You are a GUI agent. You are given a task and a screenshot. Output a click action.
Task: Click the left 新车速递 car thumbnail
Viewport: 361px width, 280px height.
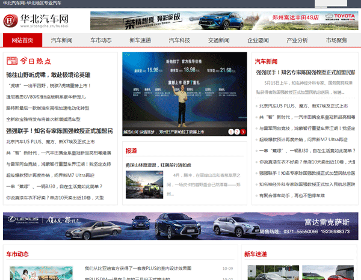273,273
